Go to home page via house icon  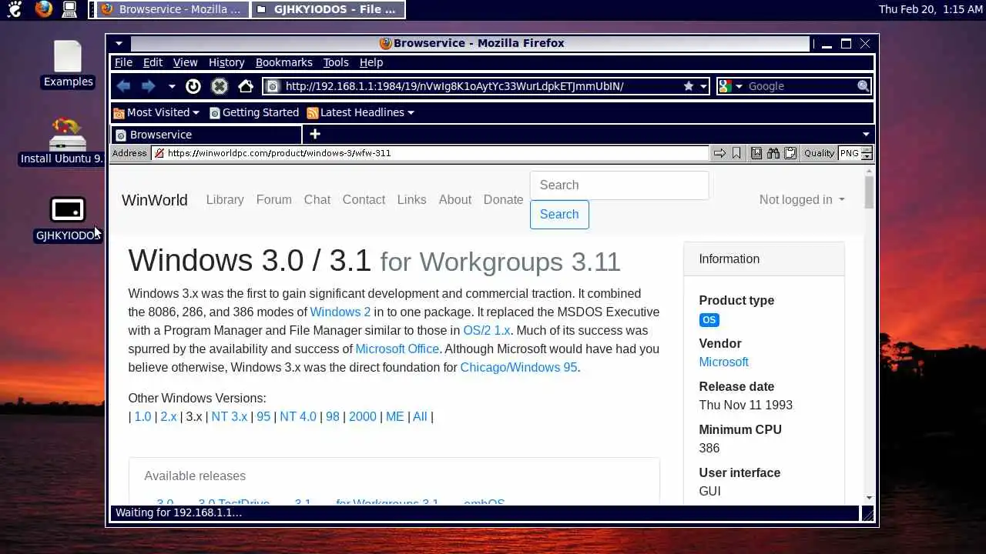pyautogui.click(x=246, y=86)
